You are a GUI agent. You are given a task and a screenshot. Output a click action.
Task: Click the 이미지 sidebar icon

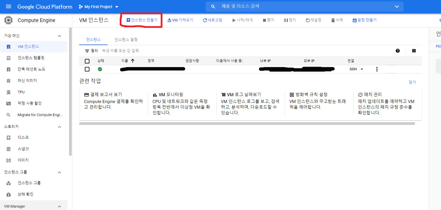(9, 160)
